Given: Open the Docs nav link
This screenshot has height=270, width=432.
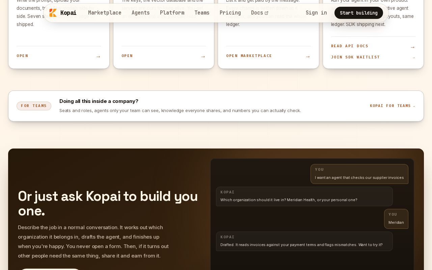Looking at the screenshot, I should coord(260,13).
